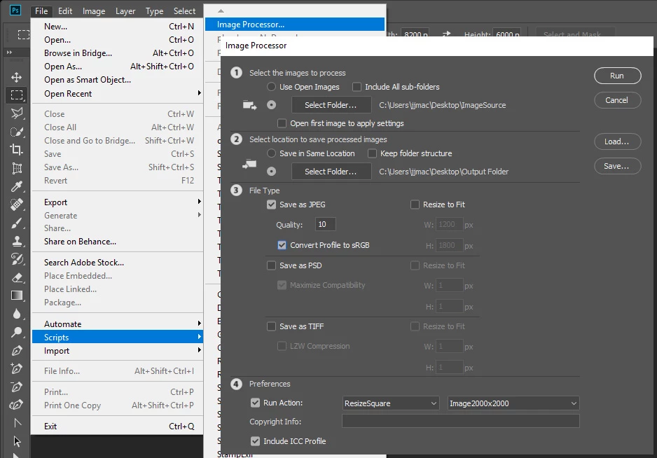
Task: Select the Eyedropper tool
Action: click(16, 186)
